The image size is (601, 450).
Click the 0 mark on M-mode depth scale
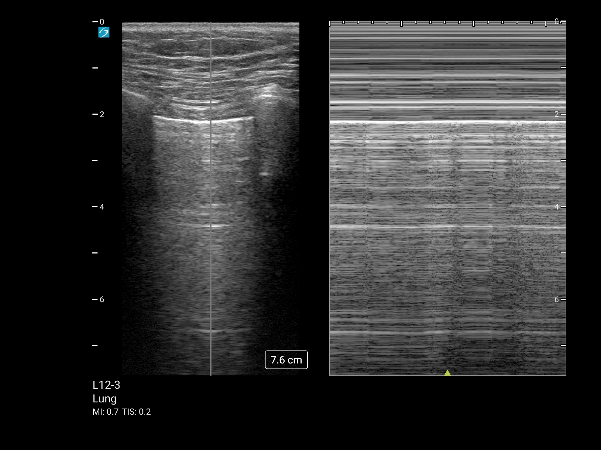tap(557, 22)
